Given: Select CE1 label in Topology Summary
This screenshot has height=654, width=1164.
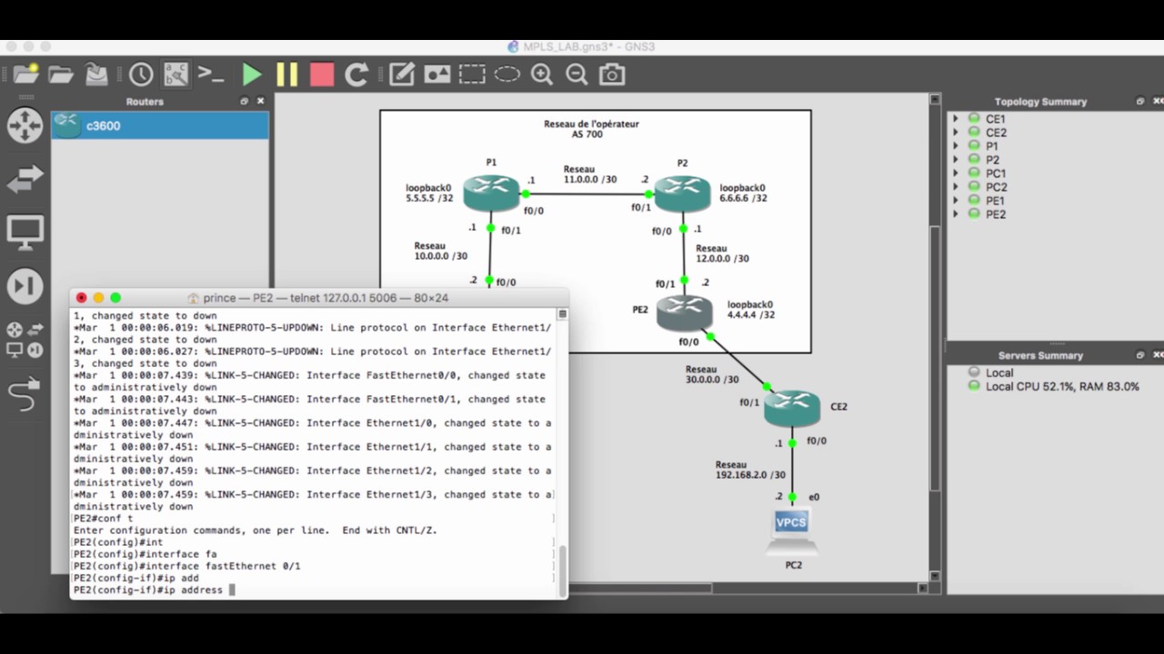Looking at the screenshot, I should (x=996, y=119).
